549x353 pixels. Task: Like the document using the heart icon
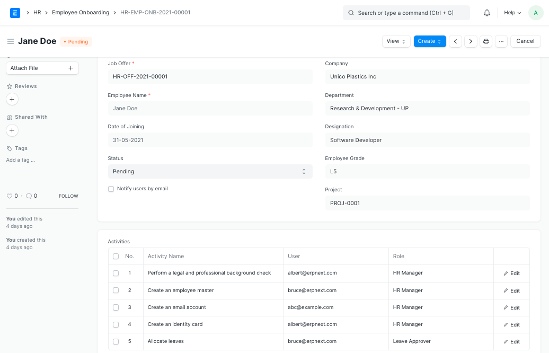[9, 196]
